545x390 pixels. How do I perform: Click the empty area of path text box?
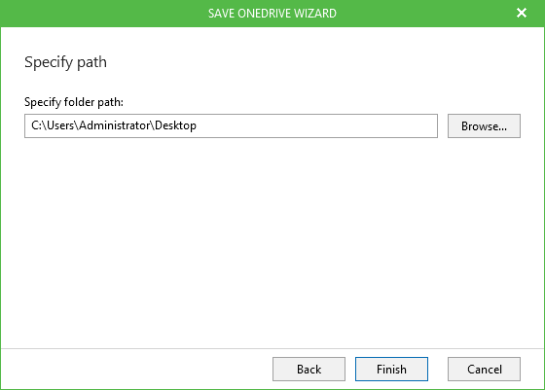coord(316,125)
